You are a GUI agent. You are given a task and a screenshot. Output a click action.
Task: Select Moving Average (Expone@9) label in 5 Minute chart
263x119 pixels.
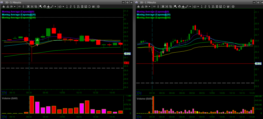(18, 12)
